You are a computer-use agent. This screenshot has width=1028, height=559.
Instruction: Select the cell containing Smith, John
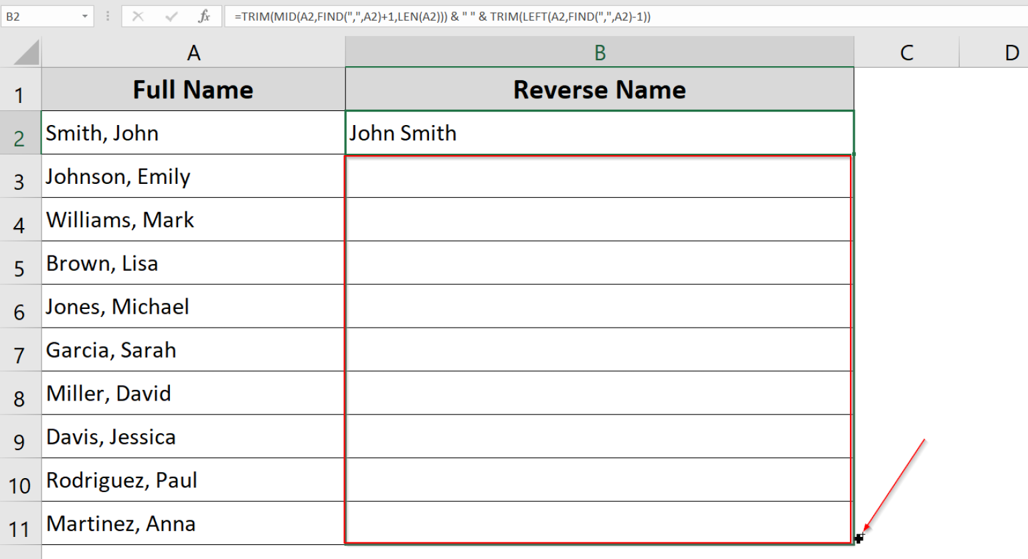tap(193, 133)
